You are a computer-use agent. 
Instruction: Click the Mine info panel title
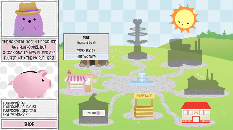pos(86,37)
